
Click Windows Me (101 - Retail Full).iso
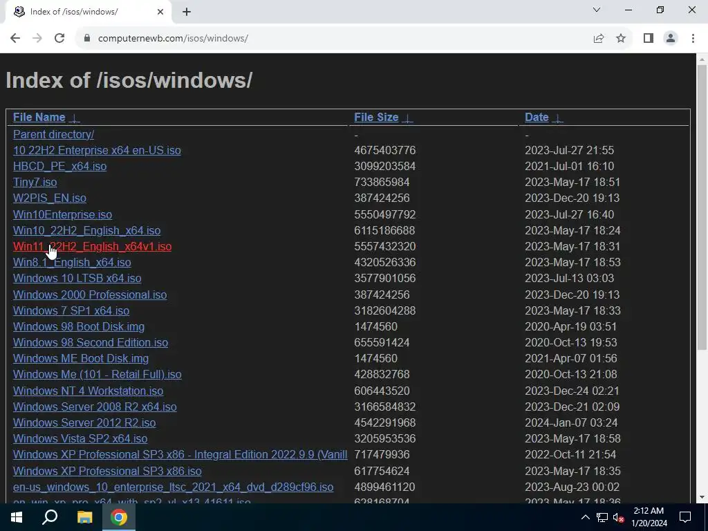(x=97, y=374)
